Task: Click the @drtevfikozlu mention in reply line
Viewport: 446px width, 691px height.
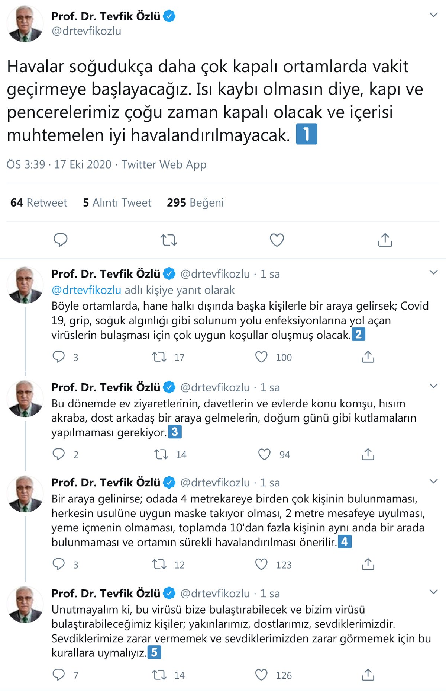Action: [x=86, y=290]
